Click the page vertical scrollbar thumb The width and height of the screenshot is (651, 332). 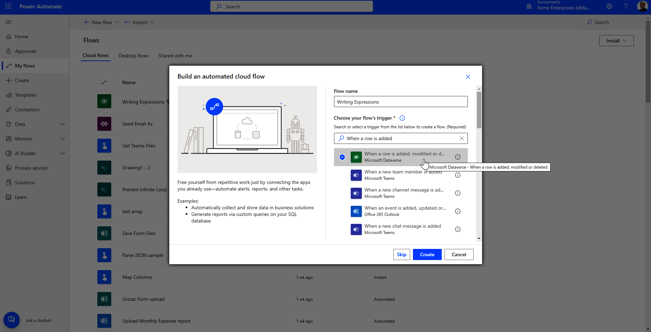[x=648, y=61]
